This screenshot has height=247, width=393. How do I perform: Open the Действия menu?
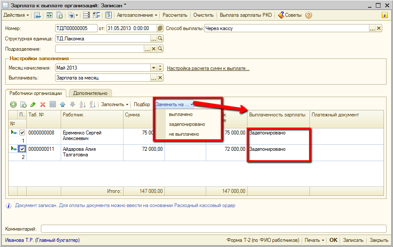point(16,15)
